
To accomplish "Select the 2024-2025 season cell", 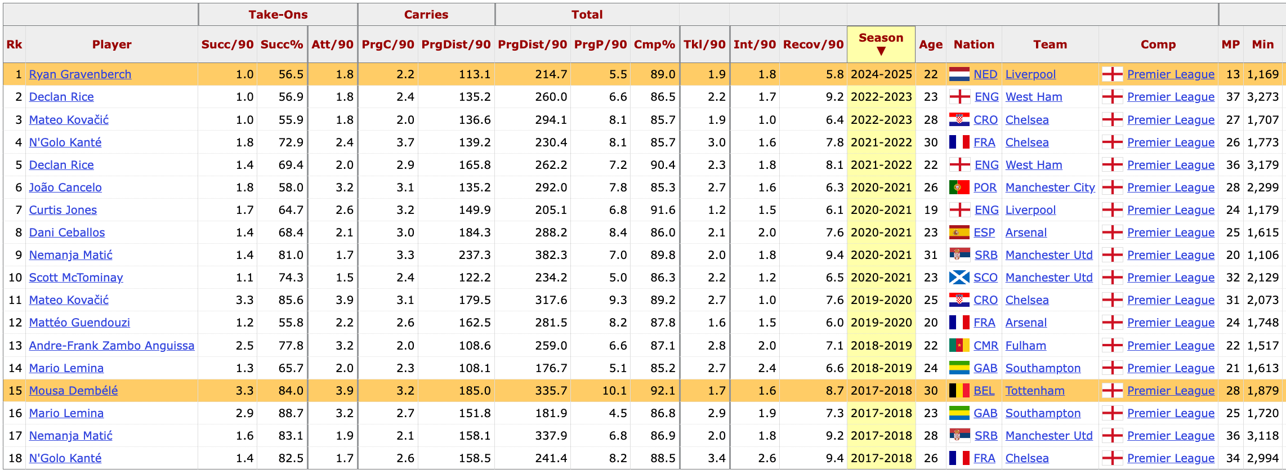I will (881, 74).
